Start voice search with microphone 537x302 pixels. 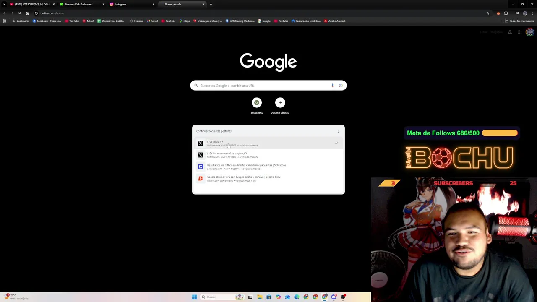[x=332, y=86]
